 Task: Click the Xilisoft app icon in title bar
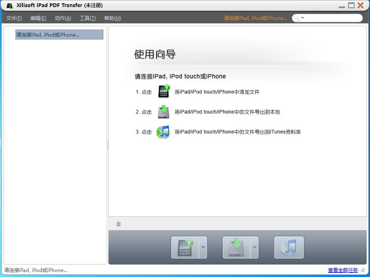click(10, 5)
